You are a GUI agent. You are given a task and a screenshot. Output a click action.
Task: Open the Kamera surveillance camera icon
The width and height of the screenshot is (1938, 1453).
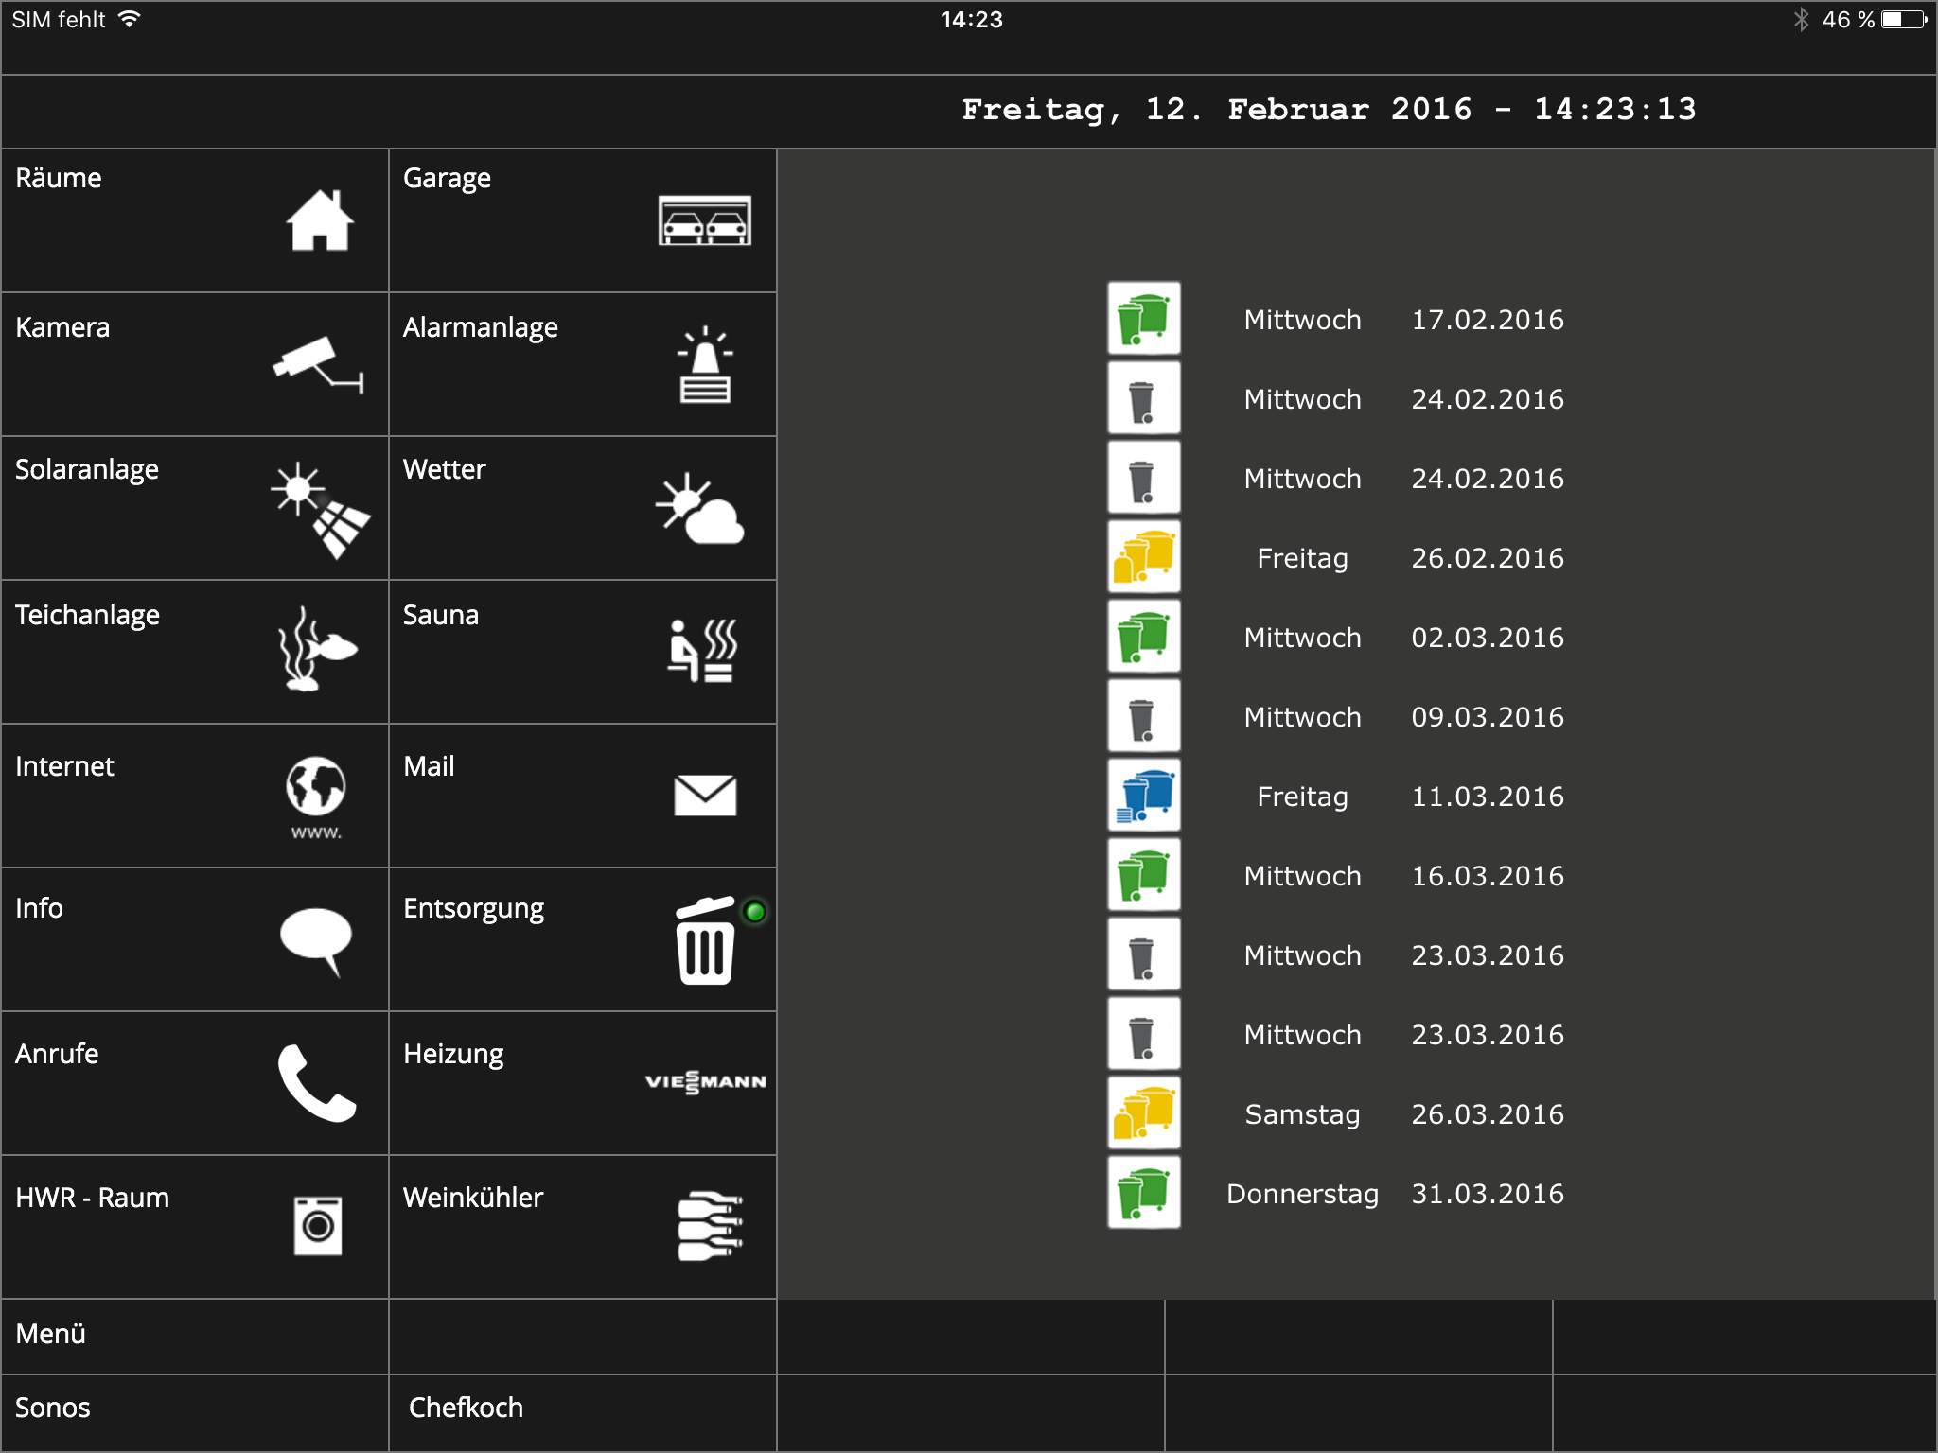(x=318, y=364)
